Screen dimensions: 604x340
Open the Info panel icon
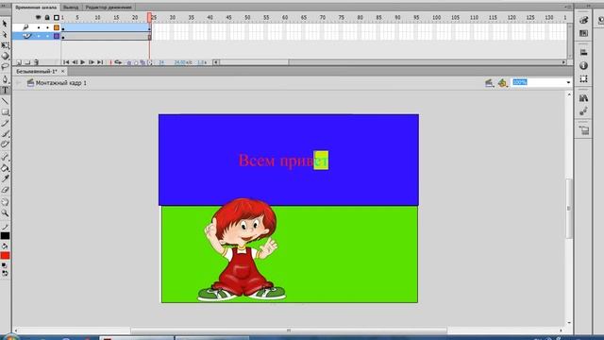pos(583,65)
